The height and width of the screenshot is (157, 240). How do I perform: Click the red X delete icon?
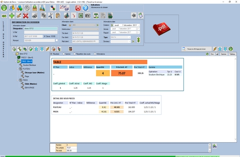coord(26,16)
